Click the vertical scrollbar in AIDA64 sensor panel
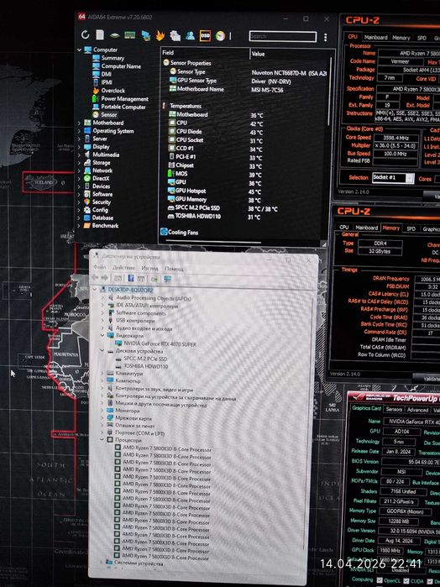The height and width of the screenshot is (587, 440). (330, 92)
